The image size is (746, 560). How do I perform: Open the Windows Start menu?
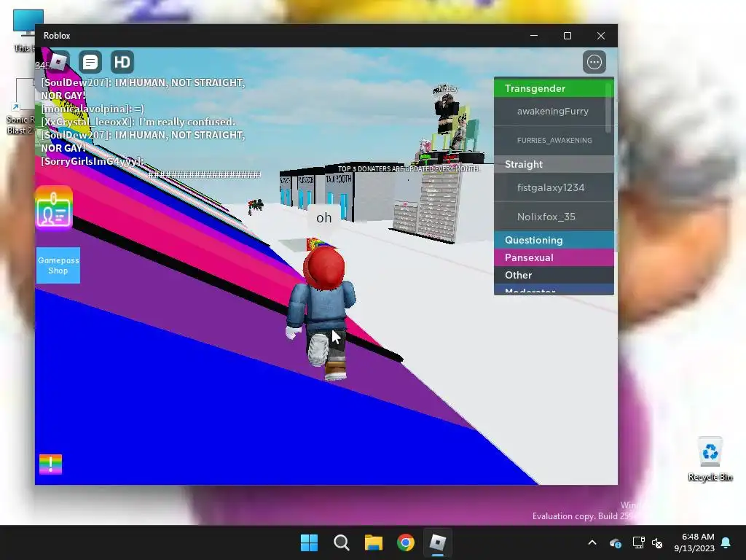pyautogui.click(x=309, y=542)
